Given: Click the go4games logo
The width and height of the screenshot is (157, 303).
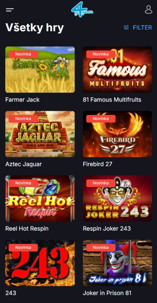Looking at the screenshot, I should click(82, 9).
